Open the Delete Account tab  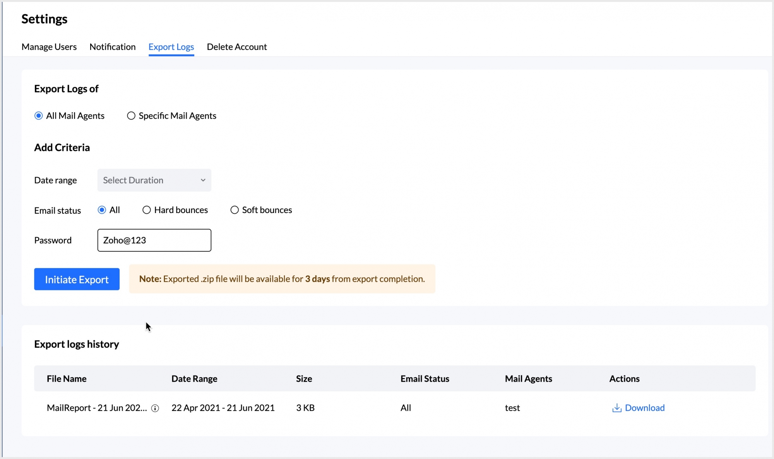click(x=237, y=47)
